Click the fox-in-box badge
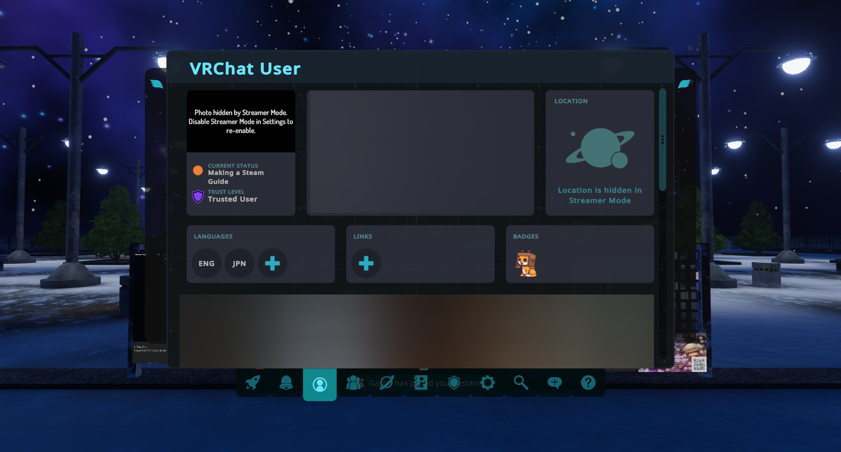The width and height of the screenshot is (841, 452). coord(526,263)
